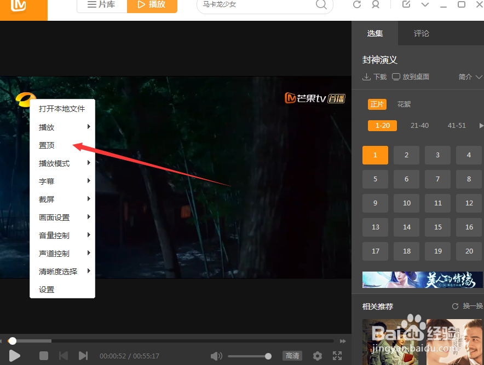
Task: Click the refresh icon in the title bar
Action: [357, 4]
